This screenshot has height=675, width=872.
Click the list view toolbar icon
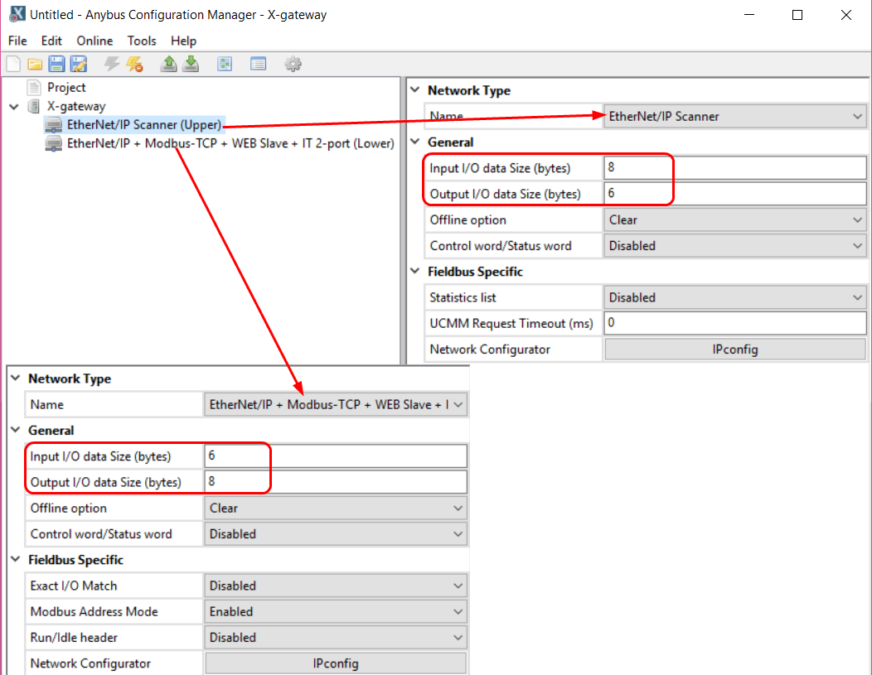258,65
